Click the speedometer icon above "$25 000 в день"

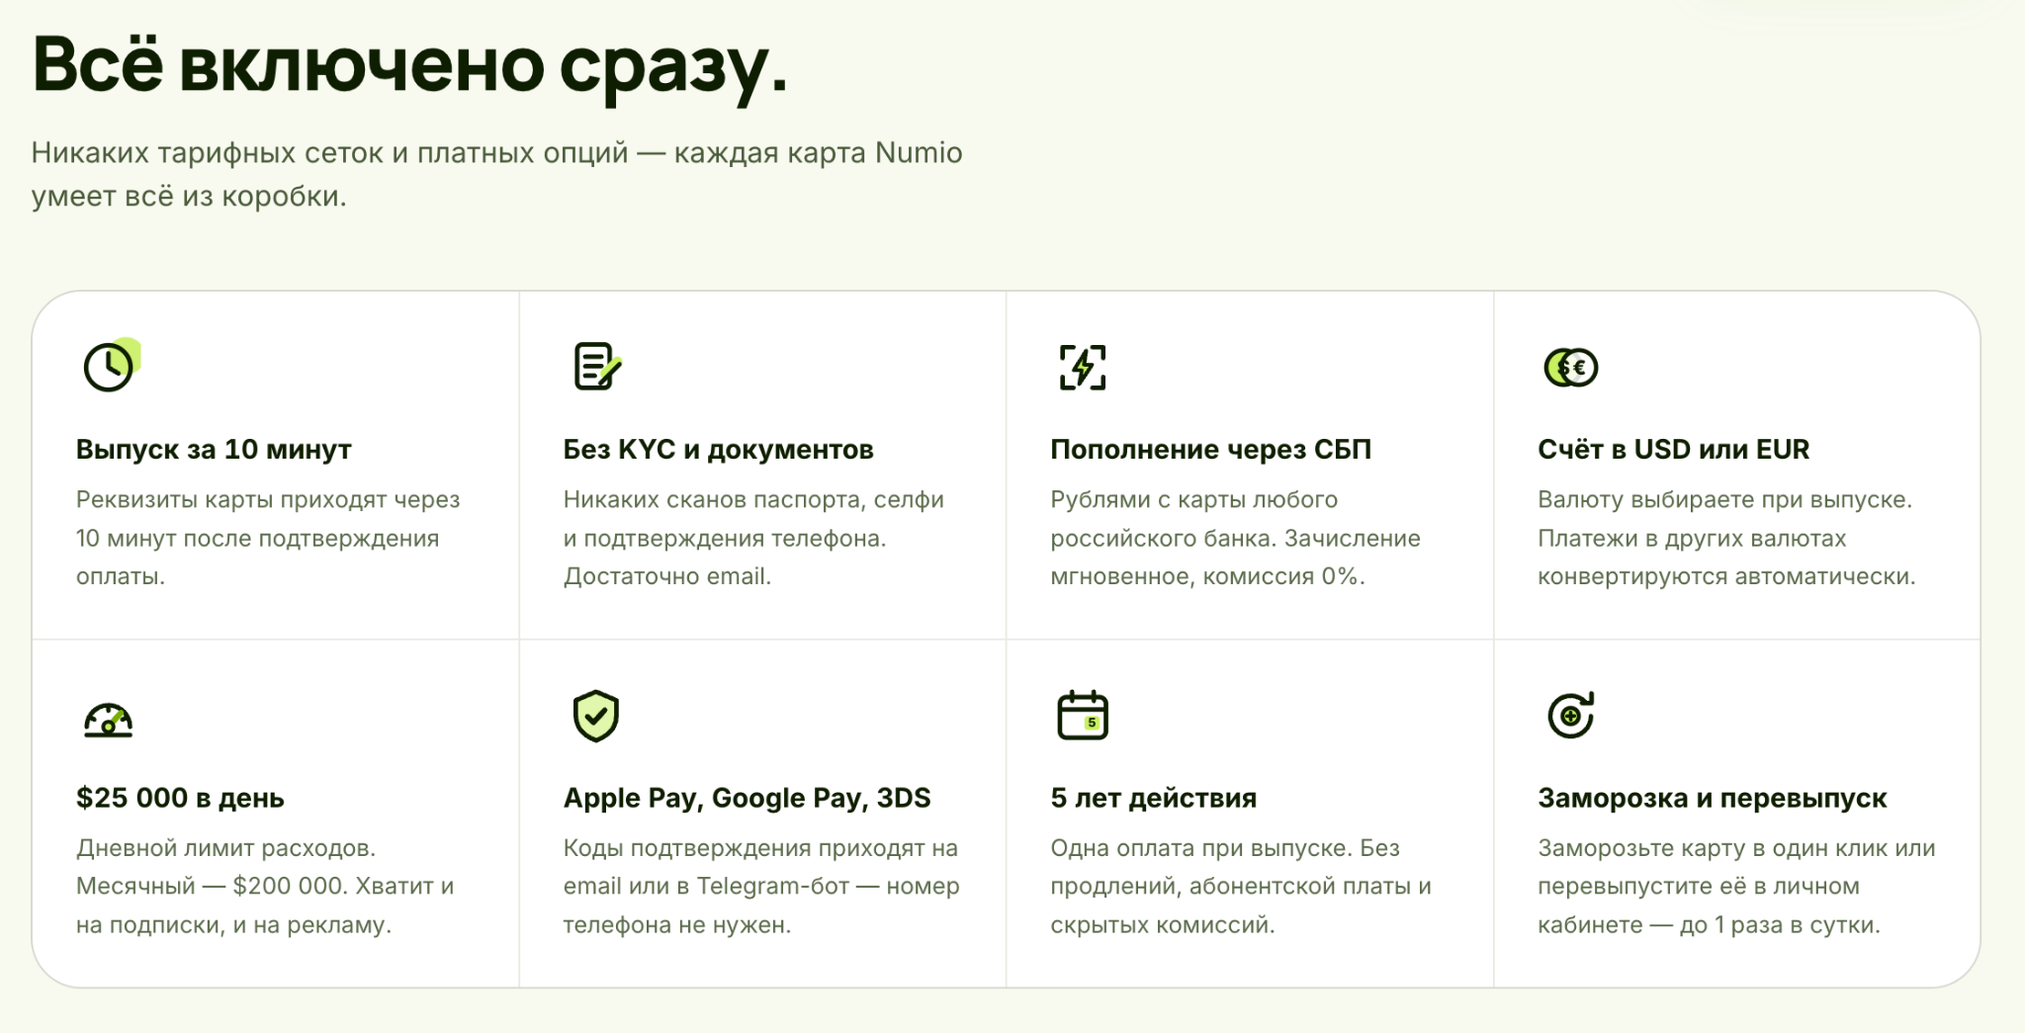(x=109, y=719)
